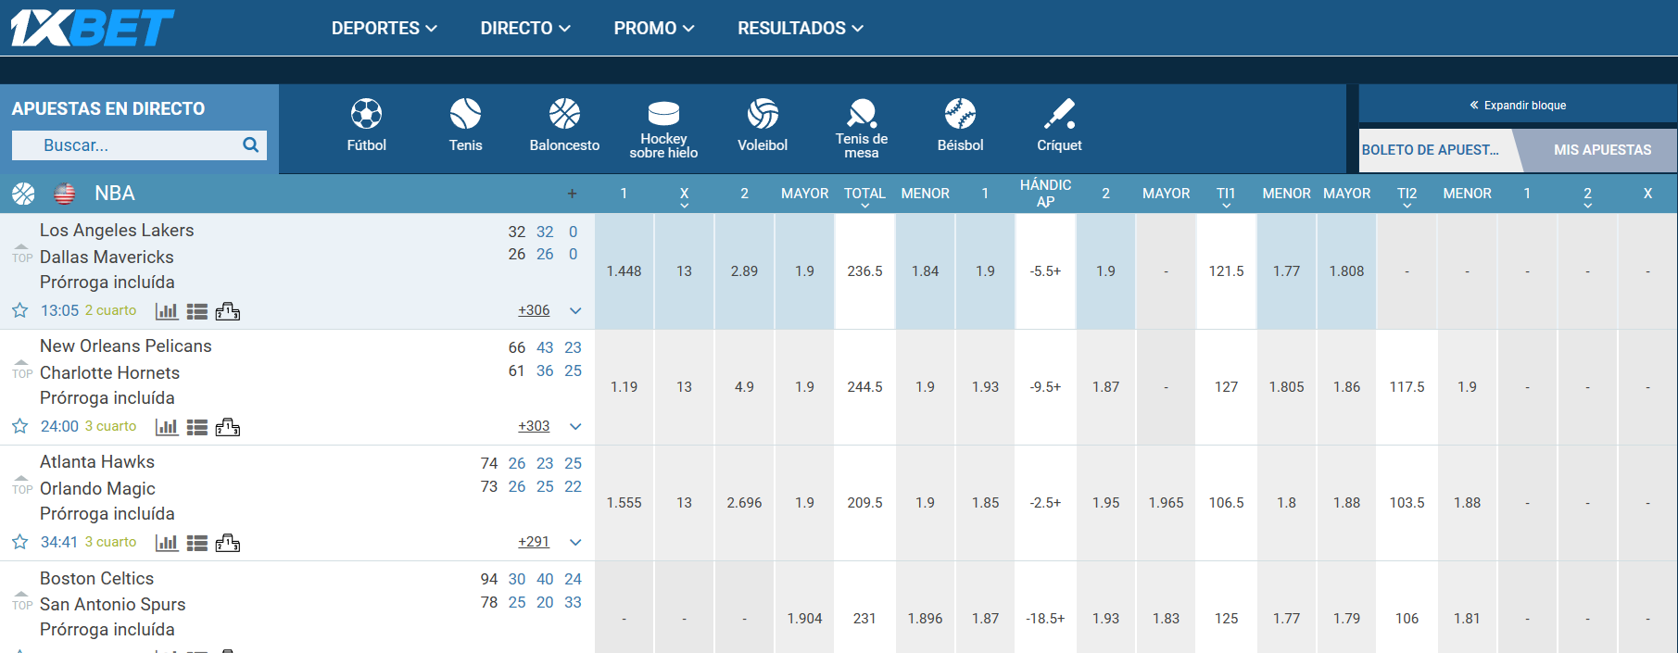
Task: Bet on Hornets win at 4.9
Action: coord(744,387)
